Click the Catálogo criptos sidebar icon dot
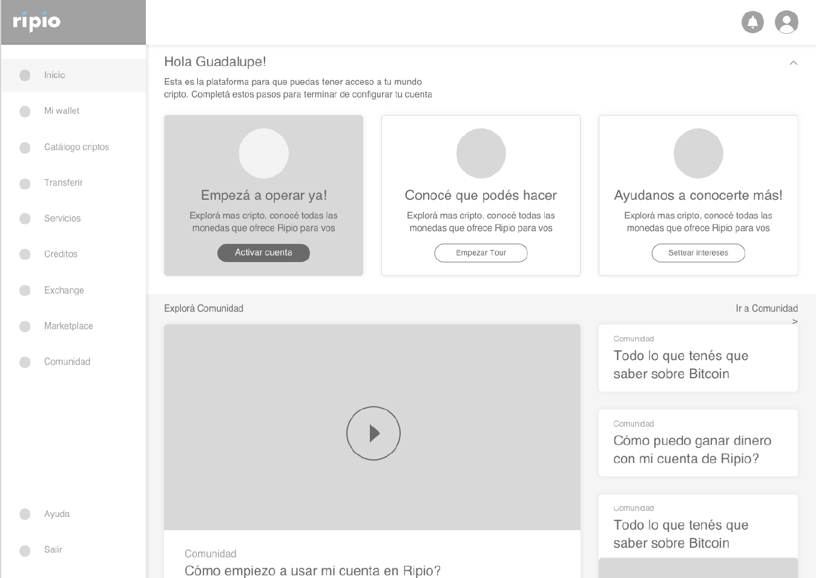This screenshot has height=578, width=816. [x=25, y=148]
